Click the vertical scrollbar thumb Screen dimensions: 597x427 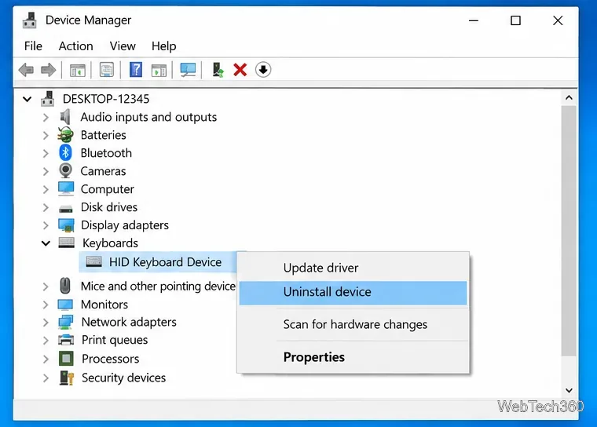coord(569,231)
